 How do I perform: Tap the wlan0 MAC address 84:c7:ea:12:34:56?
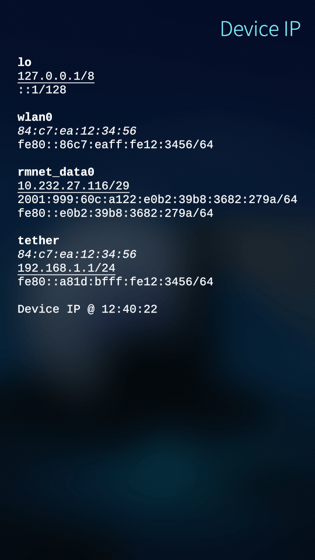tap(77, 131)
